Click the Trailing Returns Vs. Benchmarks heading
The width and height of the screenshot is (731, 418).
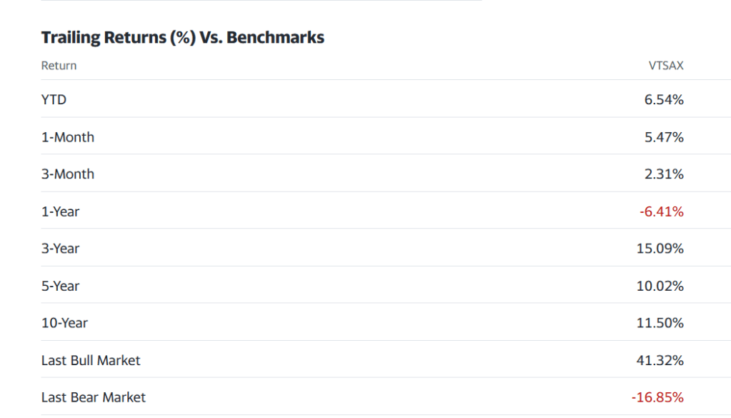tap(183, 38)
